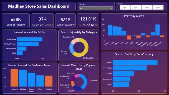
Task: Select the Qtr 3 slicer button
Action: 147,8
